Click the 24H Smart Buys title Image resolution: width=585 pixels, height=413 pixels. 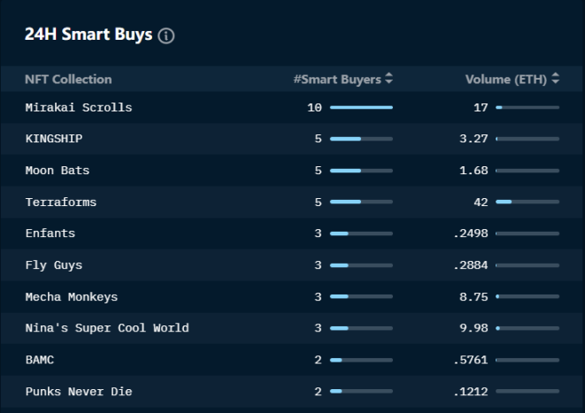(89, 34)
